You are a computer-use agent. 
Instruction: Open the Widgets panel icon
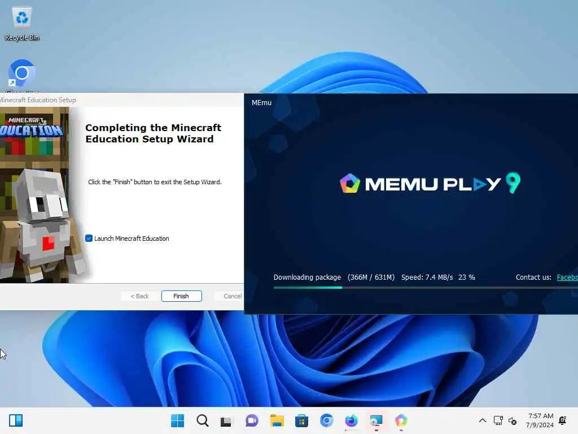tap(16, 420)
